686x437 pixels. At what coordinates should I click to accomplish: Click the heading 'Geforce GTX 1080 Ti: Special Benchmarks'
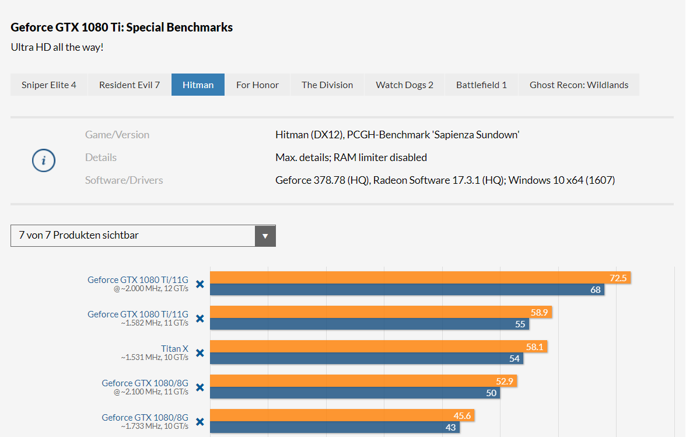point(121,27)
